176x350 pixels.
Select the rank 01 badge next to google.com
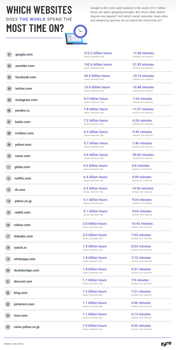9,54
